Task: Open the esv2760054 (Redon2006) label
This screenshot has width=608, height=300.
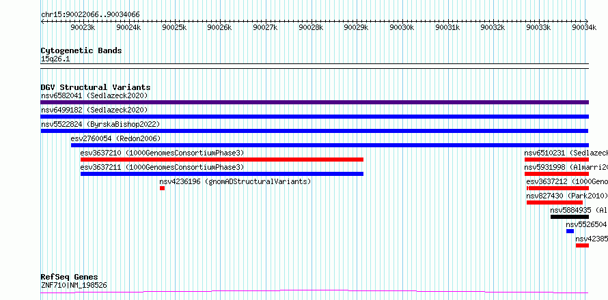Action: pyautogui.click(x=115, y=138)
